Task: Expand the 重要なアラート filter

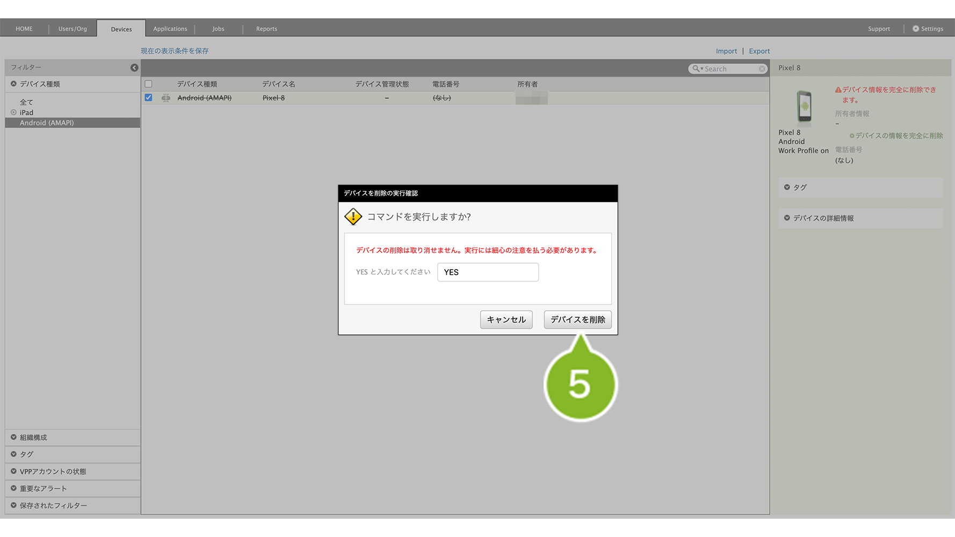Action: point(73,489)
